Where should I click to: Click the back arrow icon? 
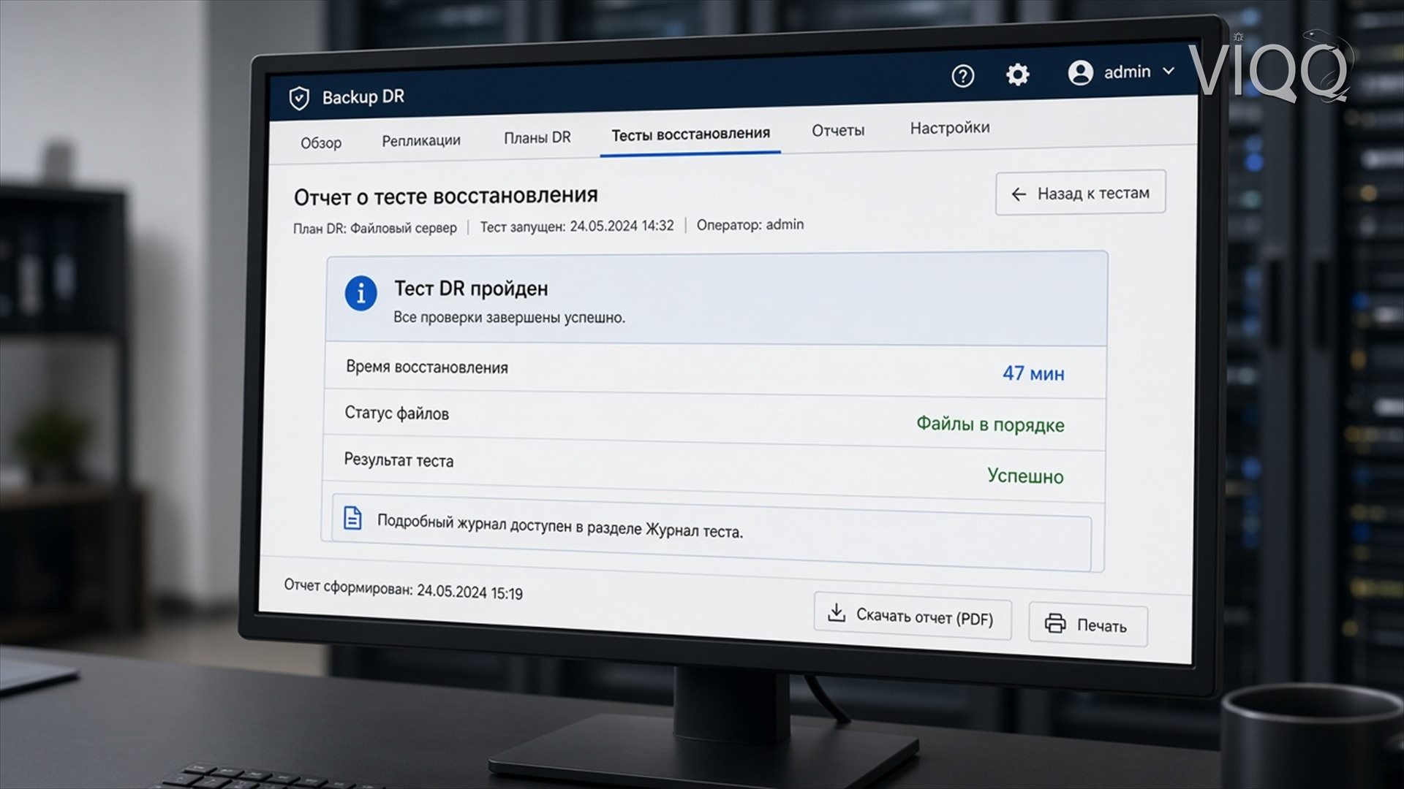pyautogui.click(x=1018, y=194)
